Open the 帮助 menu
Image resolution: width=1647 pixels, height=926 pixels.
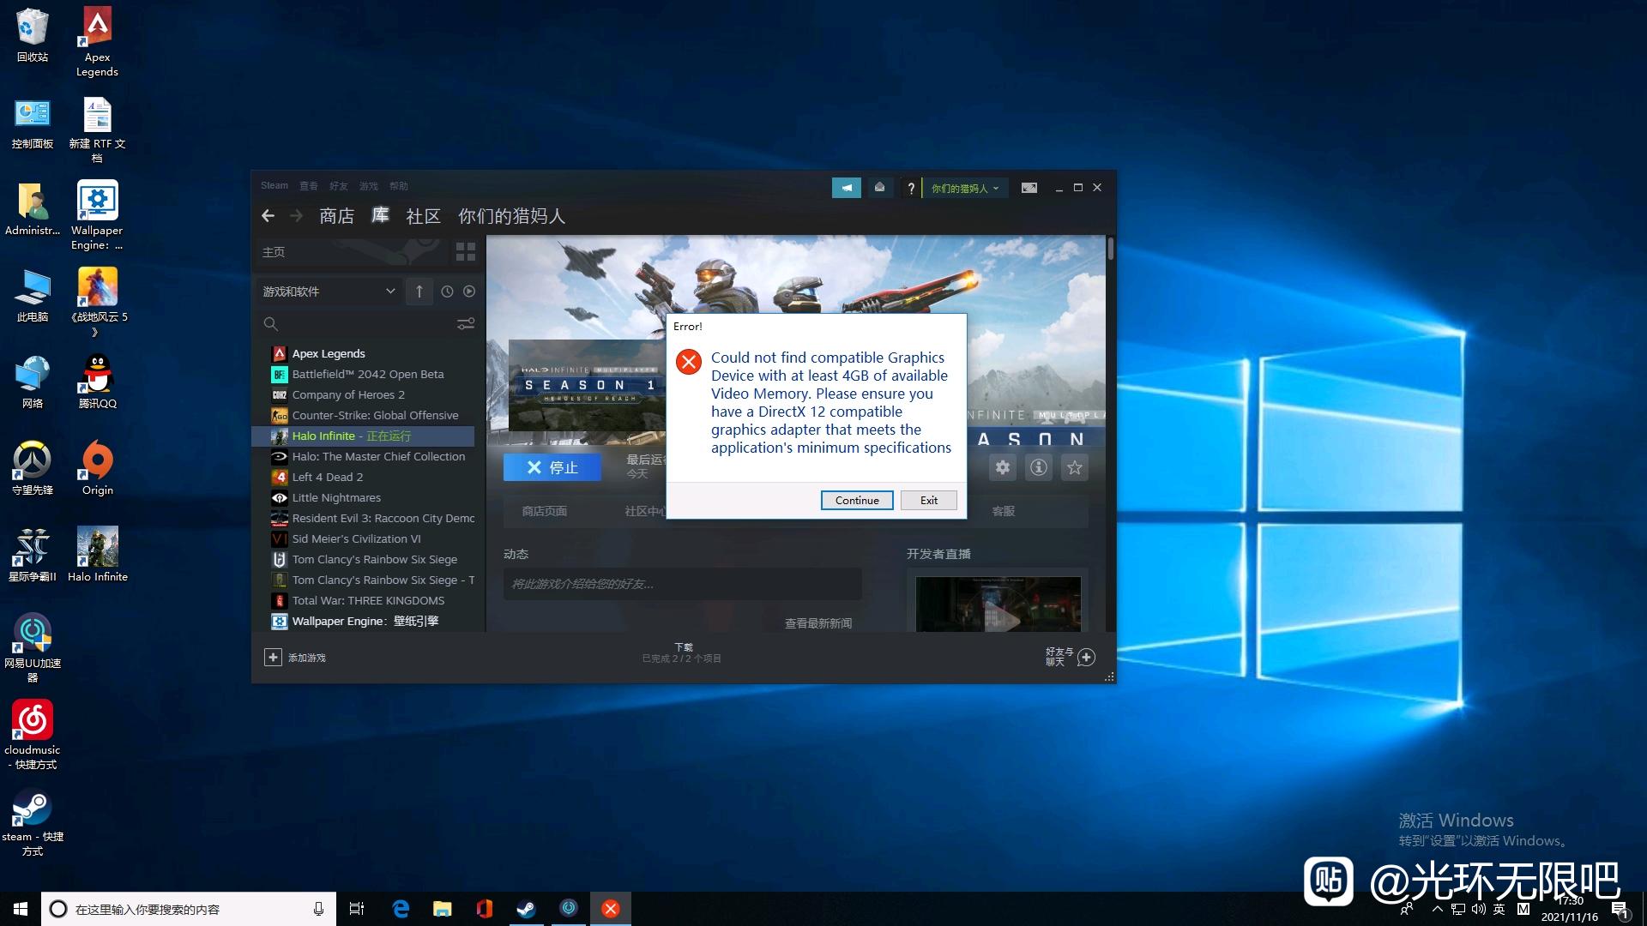[399, 185]
